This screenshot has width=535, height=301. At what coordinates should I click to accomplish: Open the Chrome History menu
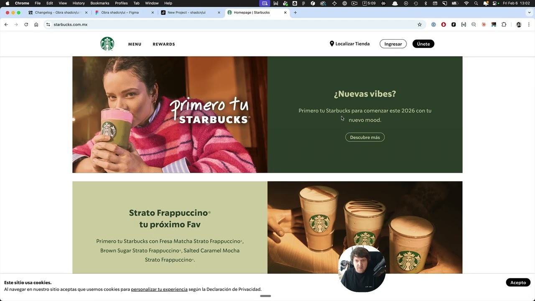[x=79, y=3]
